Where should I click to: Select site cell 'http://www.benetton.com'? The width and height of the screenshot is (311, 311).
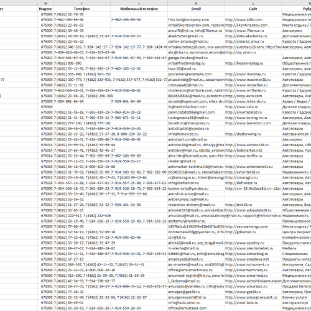click(253, 123)
